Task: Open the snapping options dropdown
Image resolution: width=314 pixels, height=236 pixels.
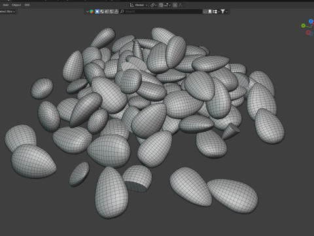Action: coord(167,5)
